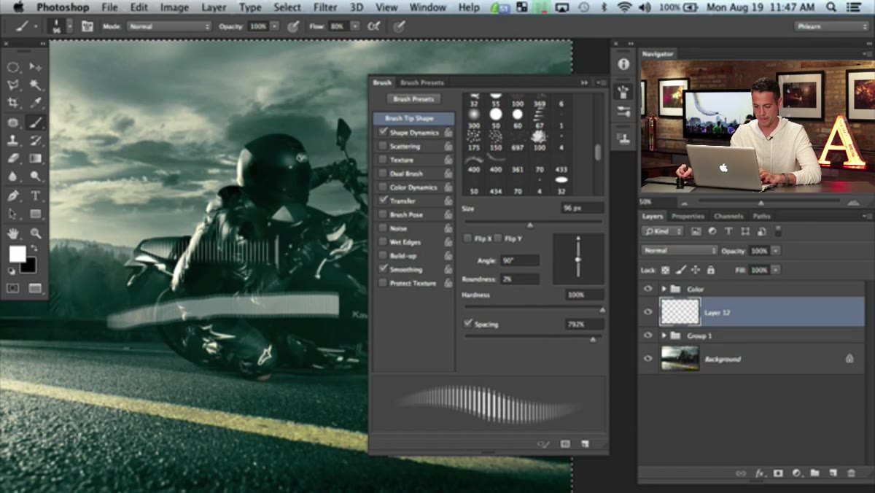The width and height of the screenshot is (875, 493).
Task: Delete layer using trash icon
Action: tap(851, 473)
